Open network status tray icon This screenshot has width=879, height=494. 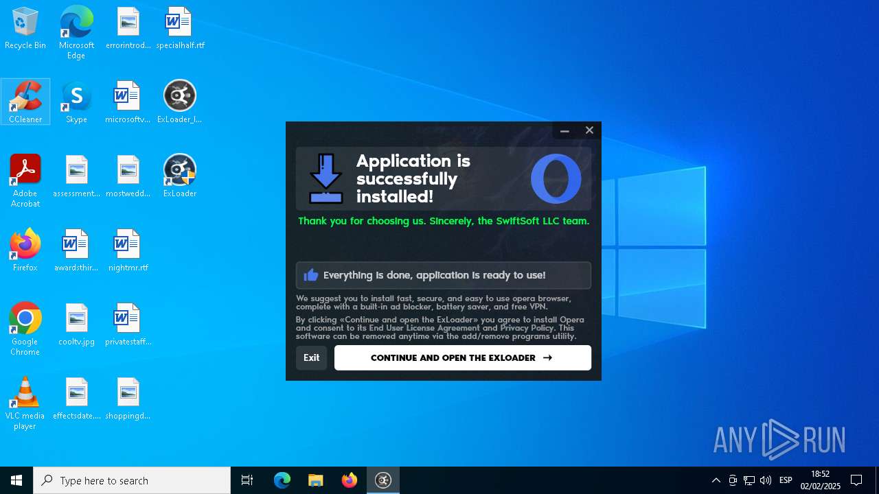(x=749, y=480)
